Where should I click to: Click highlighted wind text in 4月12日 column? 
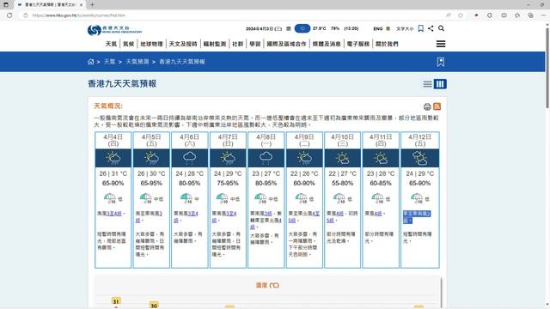[417, 217]
